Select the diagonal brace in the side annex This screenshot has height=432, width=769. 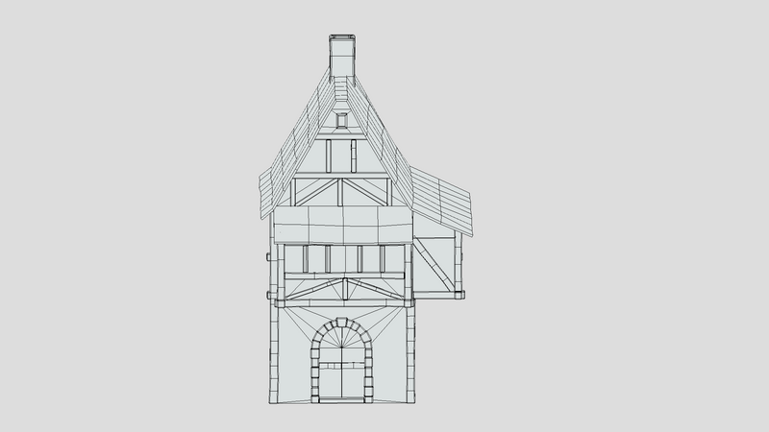(434, 263)
